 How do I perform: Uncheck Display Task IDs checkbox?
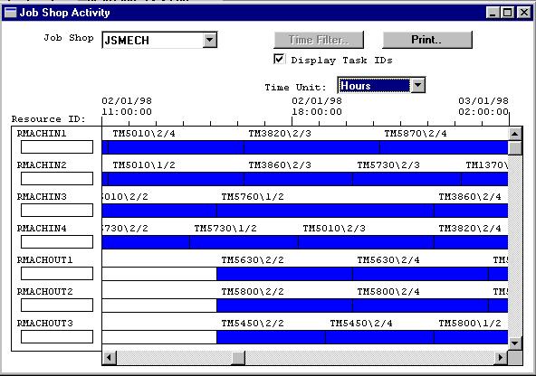coord(279,59)
